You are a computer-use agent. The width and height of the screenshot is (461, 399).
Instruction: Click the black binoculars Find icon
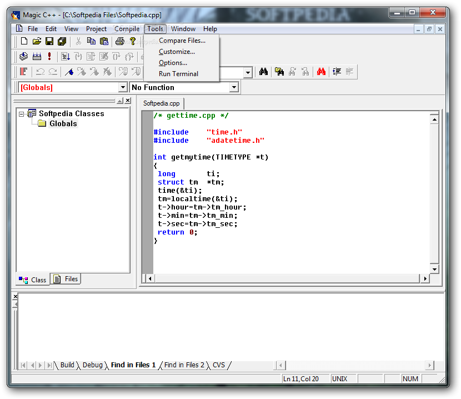pyautogui.click(x=263, y=72)
